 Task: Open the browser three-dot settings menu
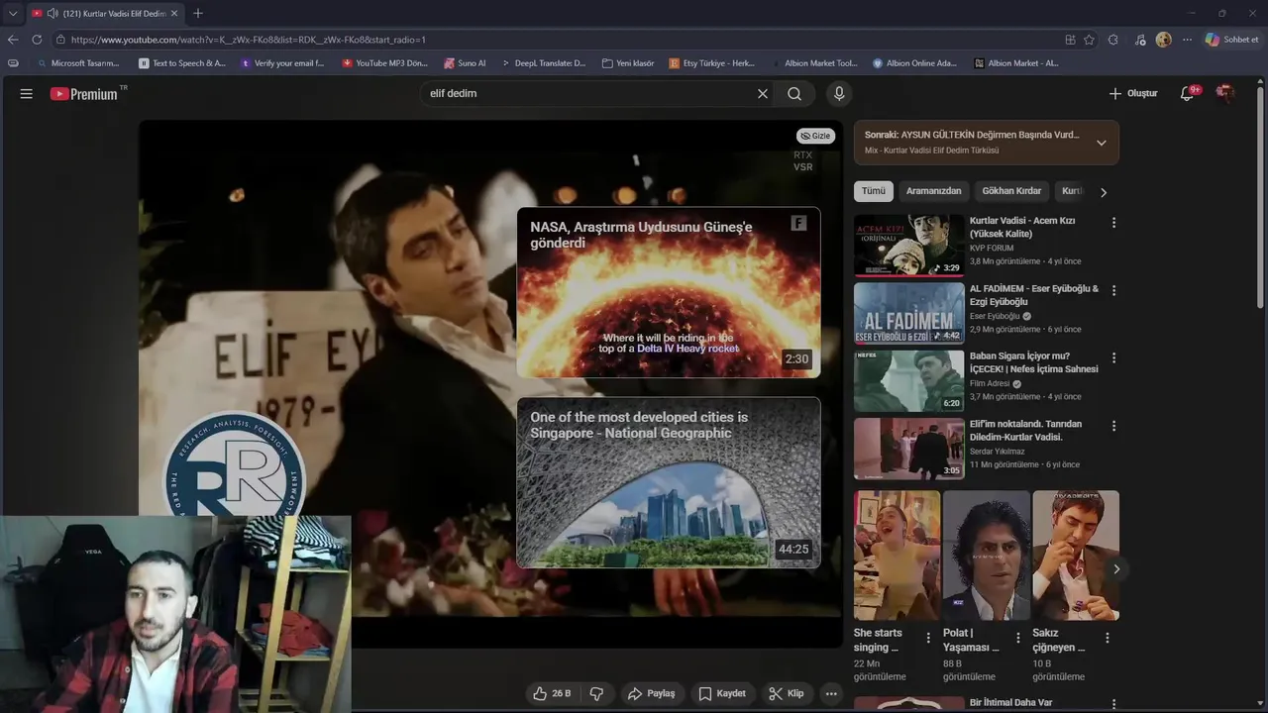[x=1187, y=40]
